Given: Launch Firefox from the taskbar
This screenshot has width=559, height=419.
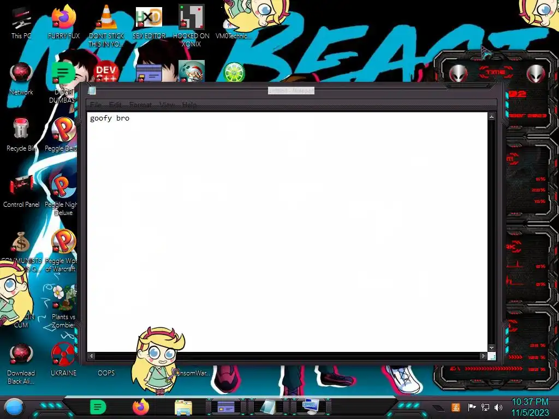Looking at the screenshot, I should 141,407.
